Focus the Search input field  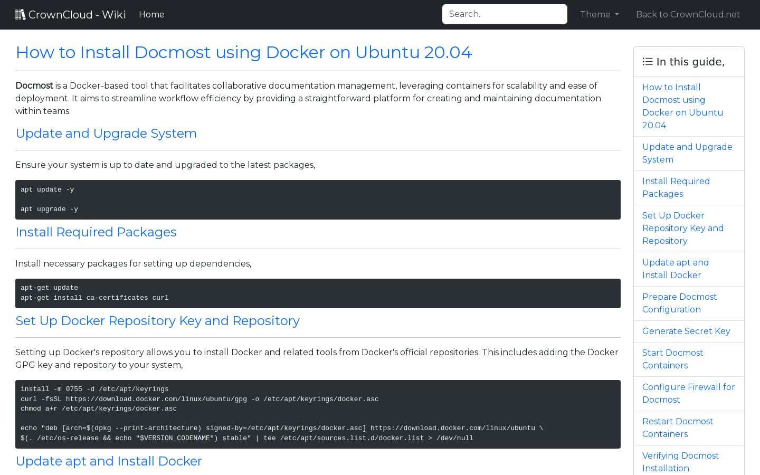[505, 14]
